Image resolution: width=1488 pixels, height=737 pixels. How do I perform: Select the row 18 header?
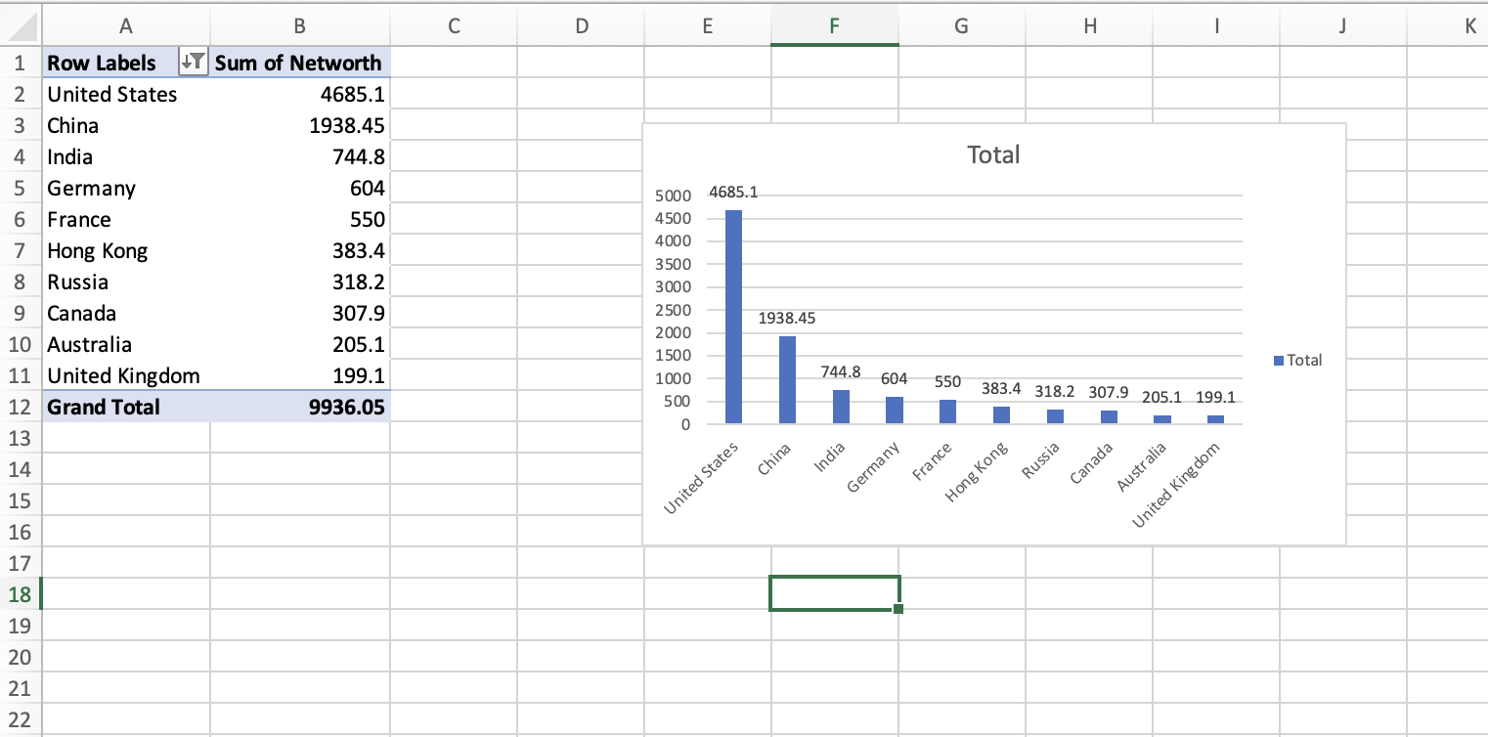click(x=20, y=594)
